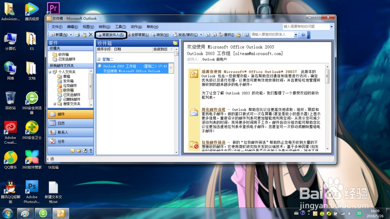
Task: Click the Move to Folder toolbar icon
Action: 84,35
